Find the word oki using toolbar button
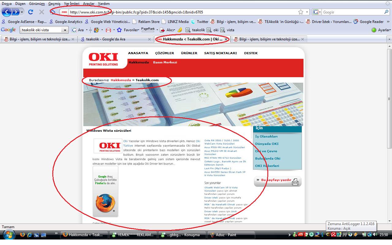The image size is (392, 245). click(213, 30)
